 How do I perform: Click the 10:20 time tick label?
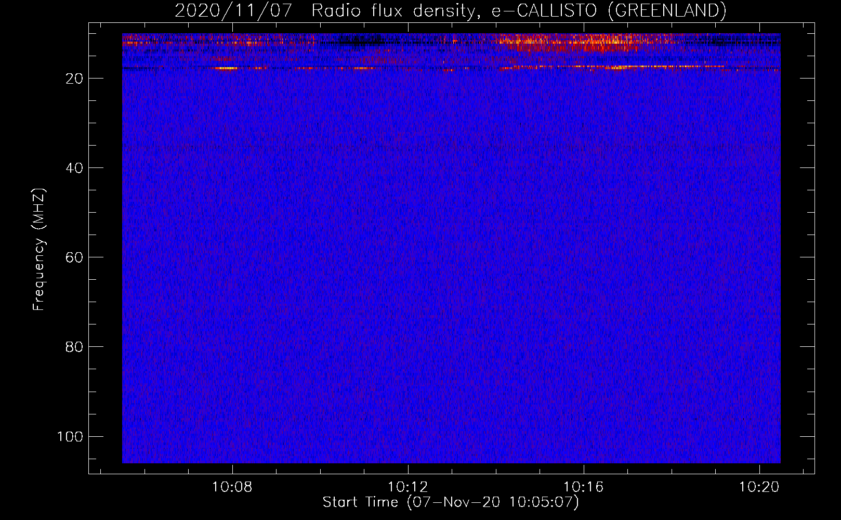759,487
